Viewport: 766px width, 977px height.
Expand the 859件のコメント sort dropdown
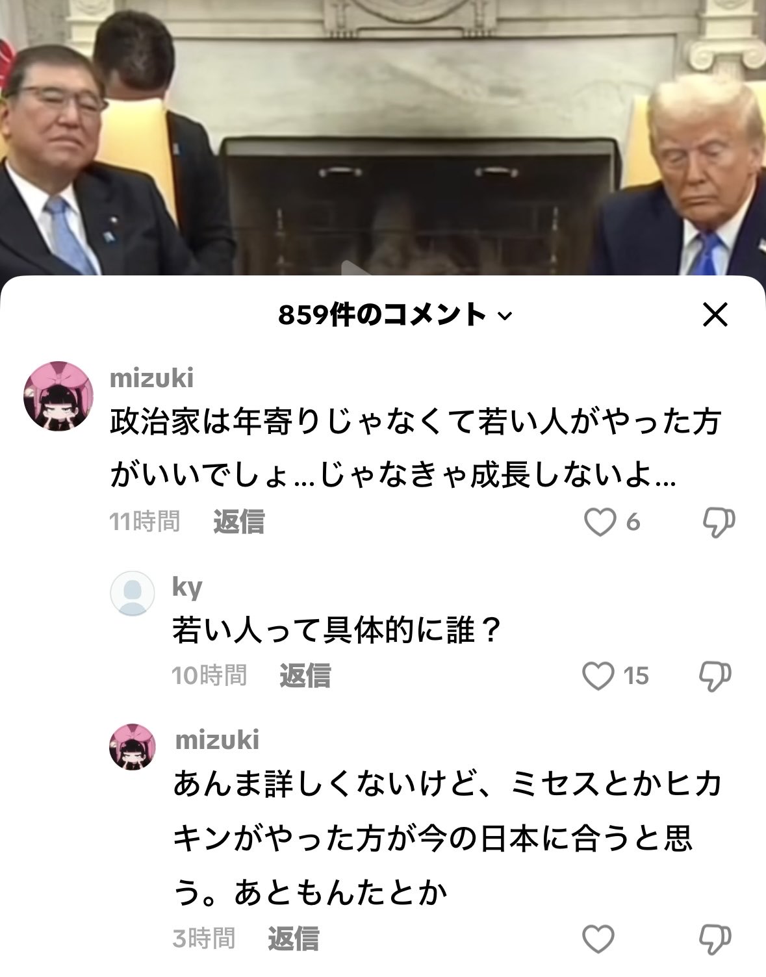[x=395, y=315]
